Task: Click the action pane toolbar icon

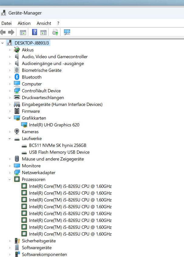Action: tap(43, 32)
